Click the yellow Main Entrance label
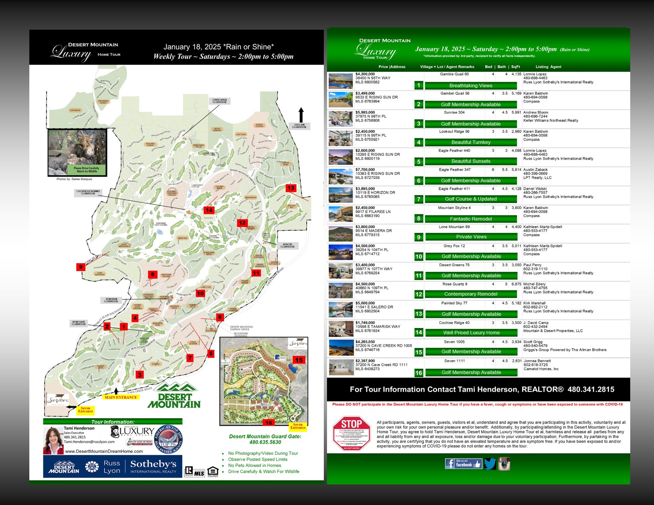The image size is (654, 505). coord(121,397)
